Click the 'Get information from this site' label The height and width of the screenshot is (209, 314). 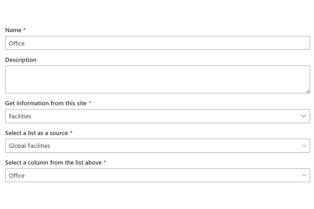coord(46,103)
